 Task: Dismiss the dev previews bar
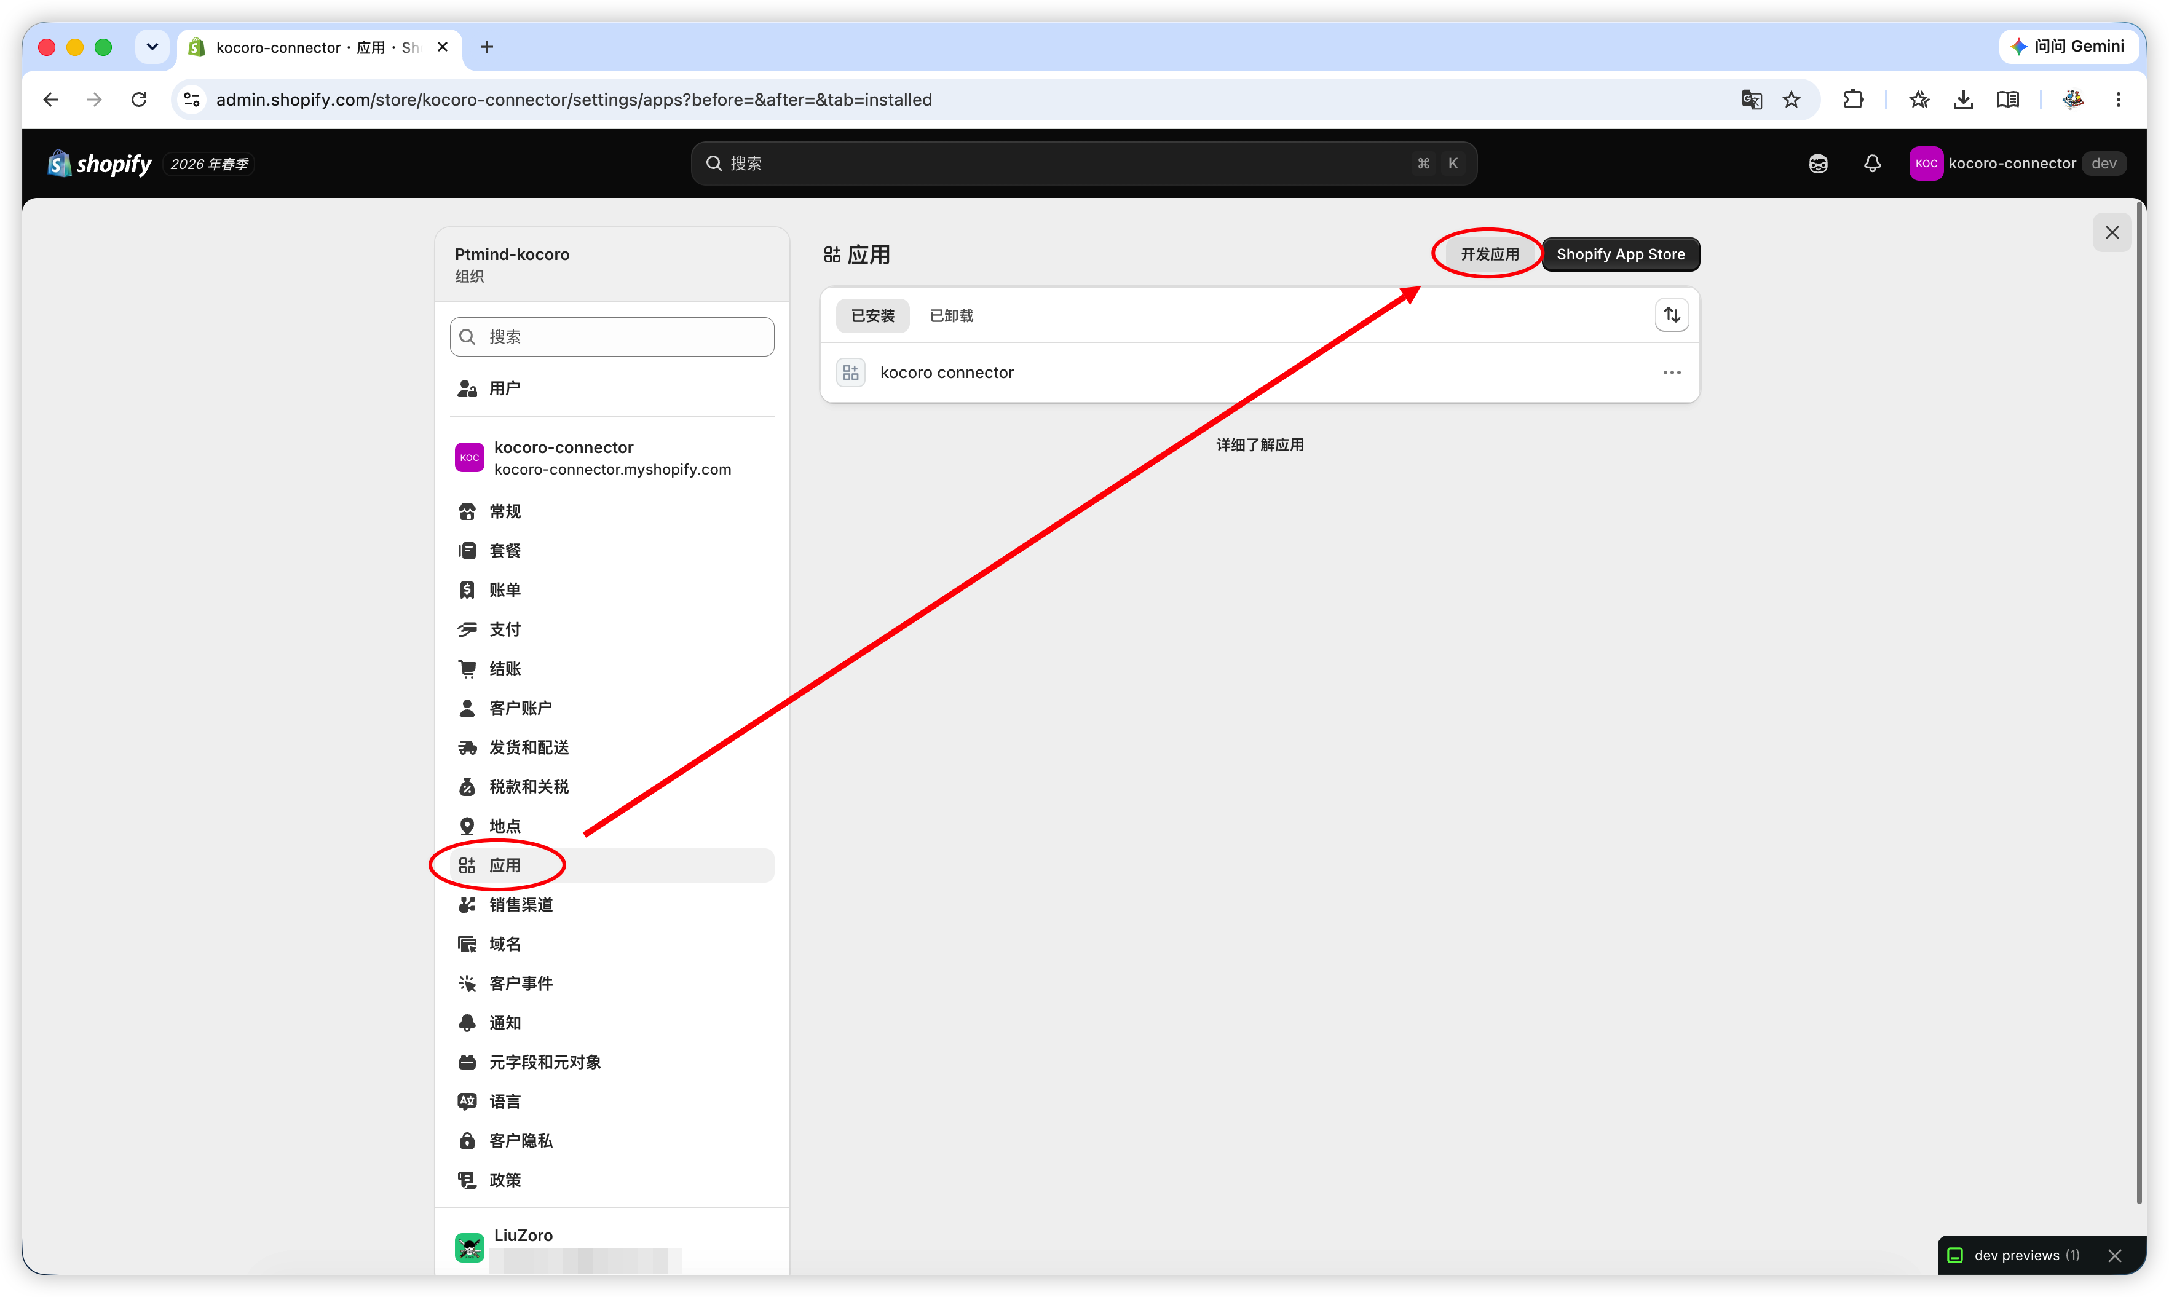tap(2114, 1255)
